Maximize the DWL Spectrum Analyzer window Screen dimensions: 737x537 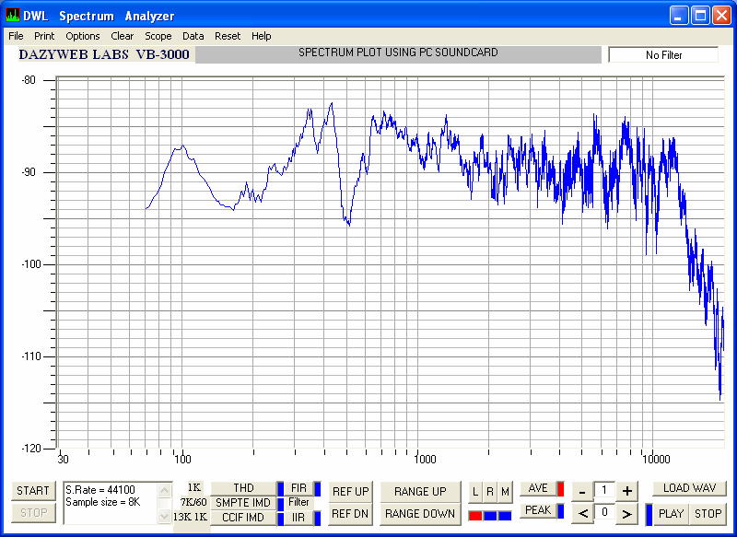coord(700,15)
